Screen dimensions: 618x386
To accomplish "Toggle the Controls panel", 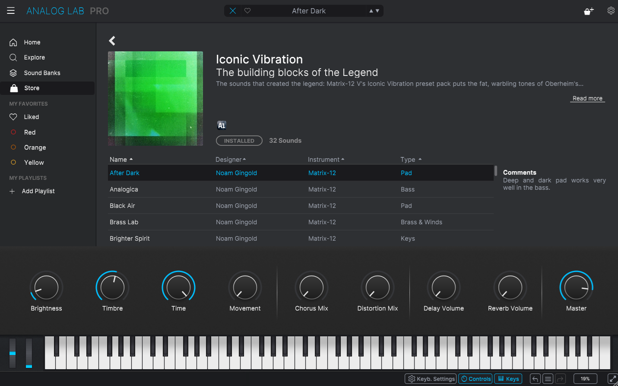I will (475, 379).
